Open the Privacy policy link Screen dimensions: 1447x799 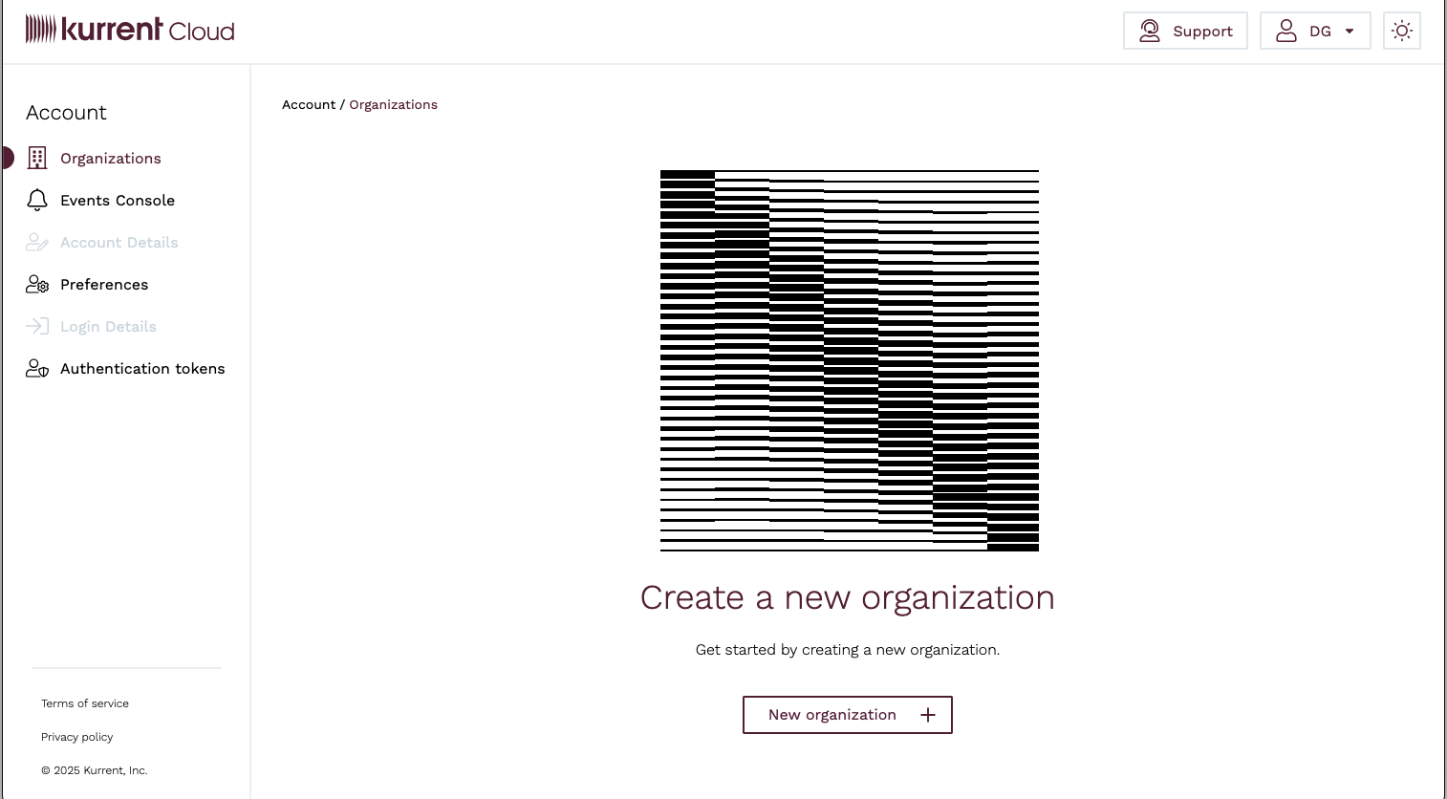pyautogui.click(x=76, y=737)
